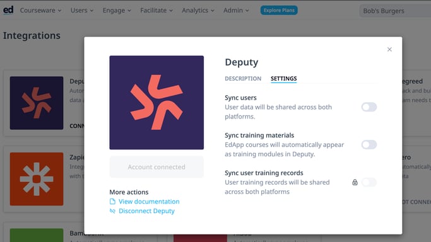Click the Bob's Burgers account field
This screenshot has height=242, width=431.
[395, 11]
